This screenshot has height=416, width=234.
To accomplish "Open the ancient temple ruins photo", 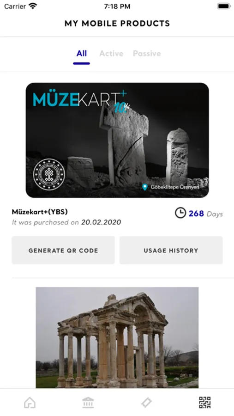I will 117,337.
